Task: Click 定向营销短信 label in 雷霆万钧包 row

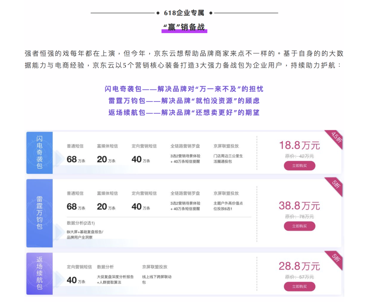Action: click(144, 193)
